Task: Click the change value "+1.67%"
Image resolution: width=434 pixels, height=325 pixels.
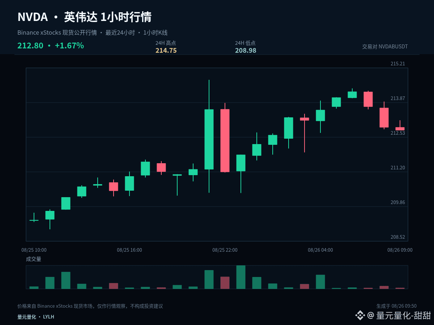Action: 69,46
